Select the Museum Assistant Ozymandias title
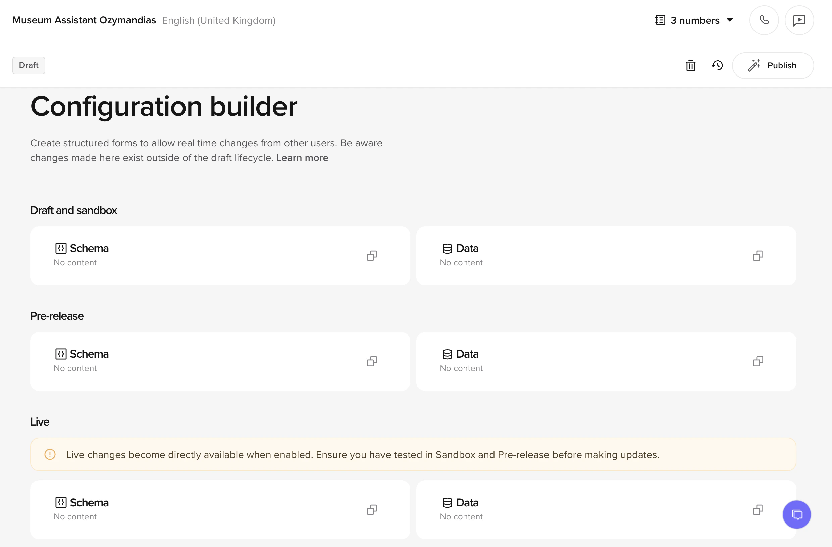832x547 pixels. [x=84, y=20]
